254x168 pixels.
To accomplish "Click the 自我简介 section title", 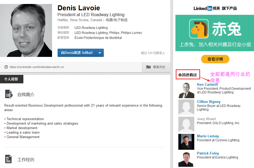I will 26,94.
